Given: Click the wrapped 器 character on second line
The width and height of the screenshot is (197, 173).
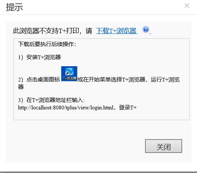Looking at the screenshot, I should pyautogui.click(x=21, y=87).
